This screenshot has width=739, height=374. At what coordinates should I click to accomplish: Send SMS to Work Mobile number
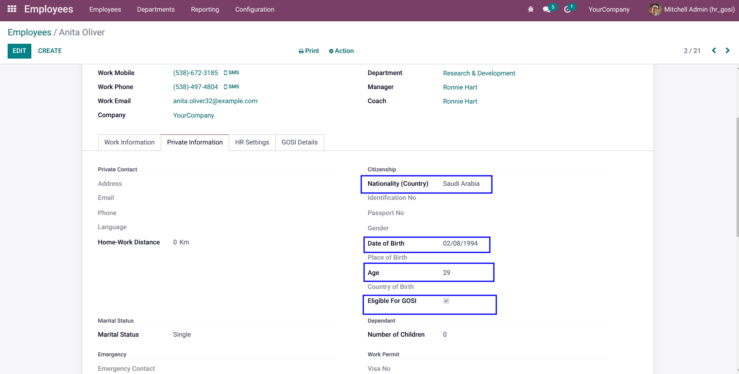(231, 73)
